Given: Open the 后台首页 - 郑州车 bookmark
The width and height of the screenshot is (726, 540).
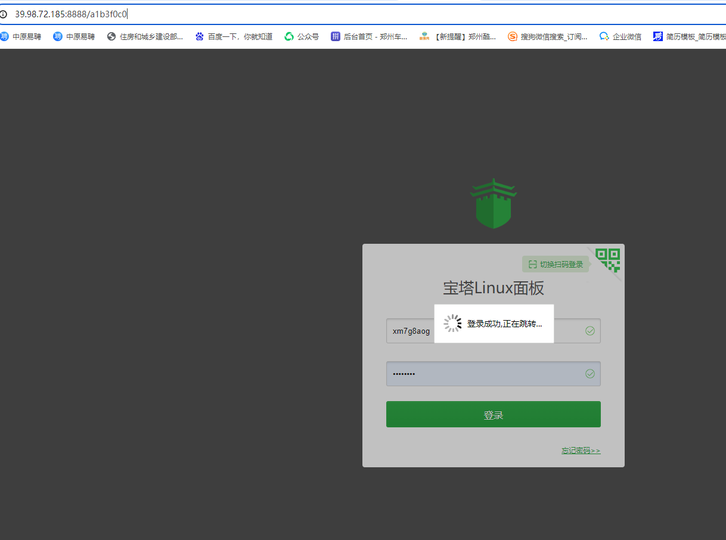Looking at the screenshot, I should coord(369,36).
